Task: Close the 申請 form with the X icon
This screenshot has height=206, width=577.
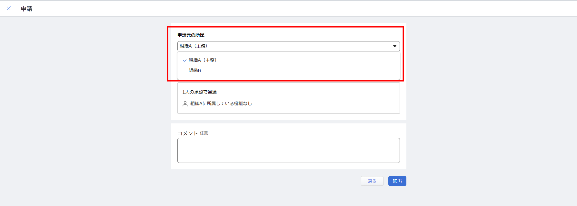Action: (x=9, y=9)
